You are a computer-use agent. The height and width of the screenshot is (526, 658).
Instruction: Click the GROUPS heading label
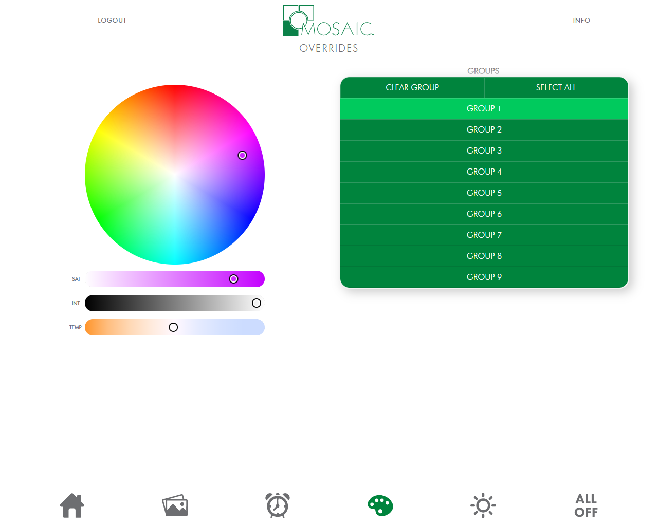coord(483,71)
